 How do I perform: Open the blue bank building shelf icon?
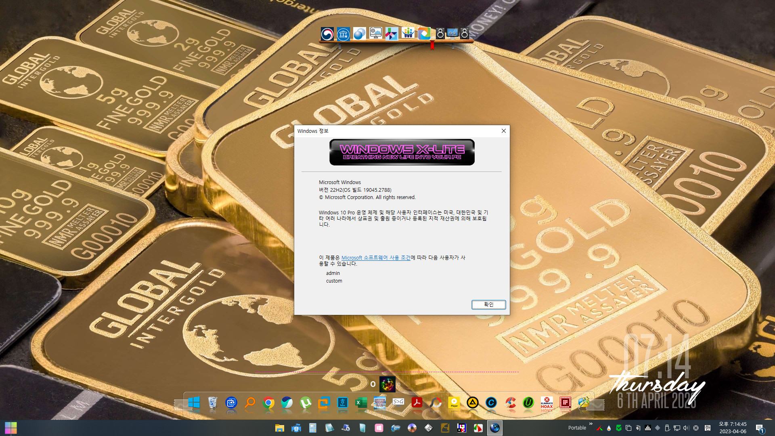[x=344, y=34]
